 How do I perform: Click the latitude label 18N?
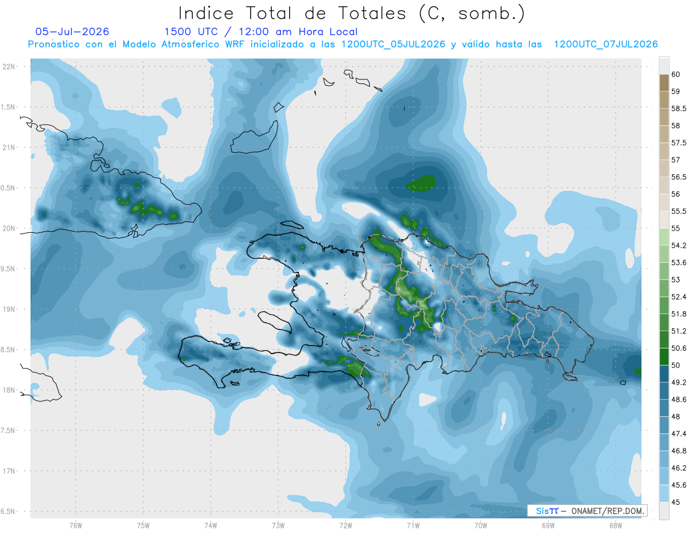coord(9,390)
